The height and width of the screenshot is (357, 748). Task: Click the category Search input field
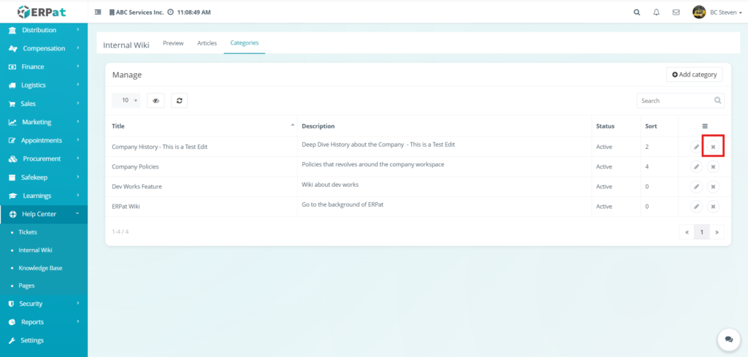point(673,101)
